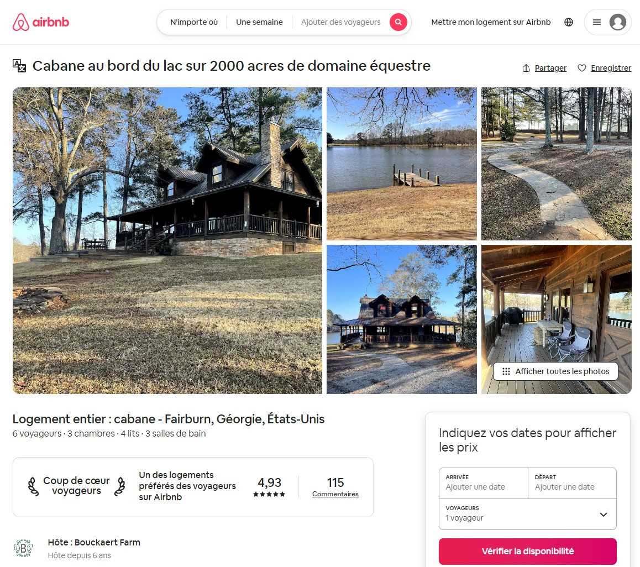The height and width of the screenshot is (567, 640).
Task: Click the translation icon beside title
Action: [19, 66]
